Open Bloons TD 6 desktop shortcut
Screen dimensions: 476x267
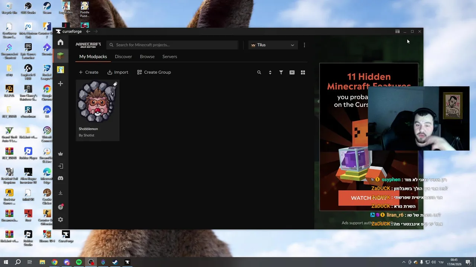pos(47,237)
